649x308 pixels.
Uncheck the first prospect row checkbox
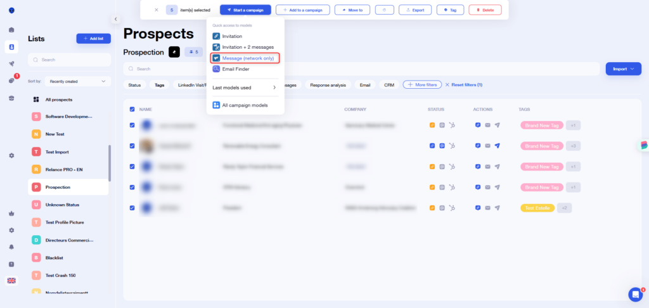[132, 125]
